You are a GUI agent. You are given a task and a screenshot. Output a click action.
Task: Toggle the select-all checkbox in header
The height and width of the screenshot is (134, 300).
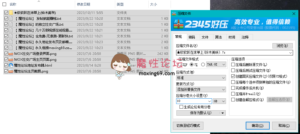pos(4,4)
